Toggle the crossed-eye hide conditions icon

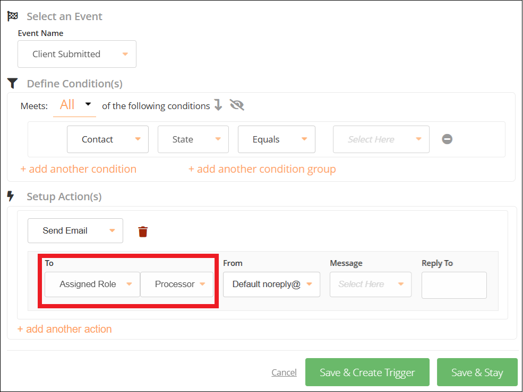click(237, 105)
